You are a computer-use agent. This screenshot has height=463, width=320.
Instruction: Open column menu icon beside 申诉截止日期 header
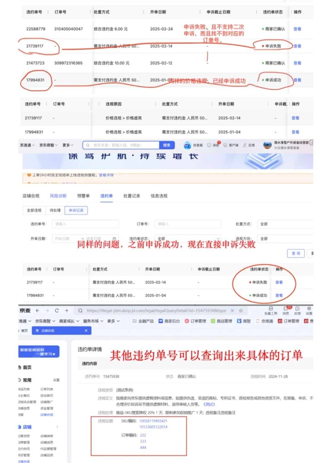(257, 12)
